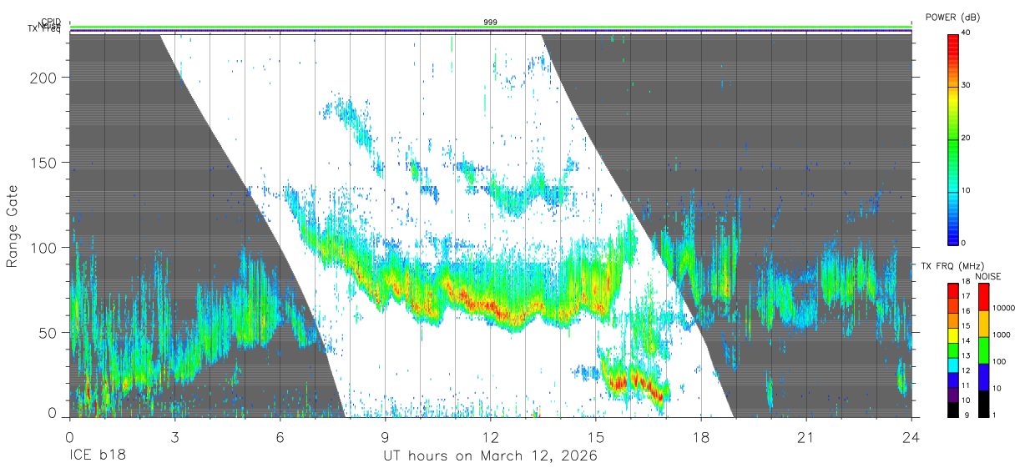Click the 24 hour tick label
This screenshot has height=473, width=1025.
click(911, 437)
